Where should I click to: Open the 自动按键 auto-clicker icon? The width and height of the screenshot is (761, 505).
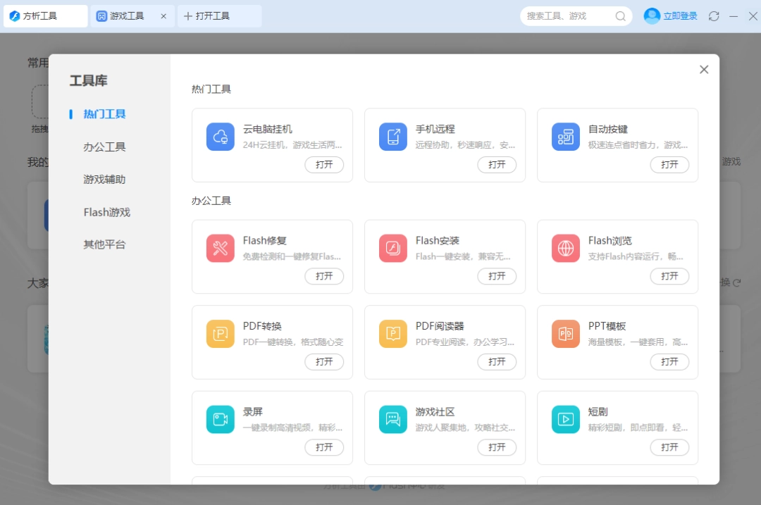point(565,137)
